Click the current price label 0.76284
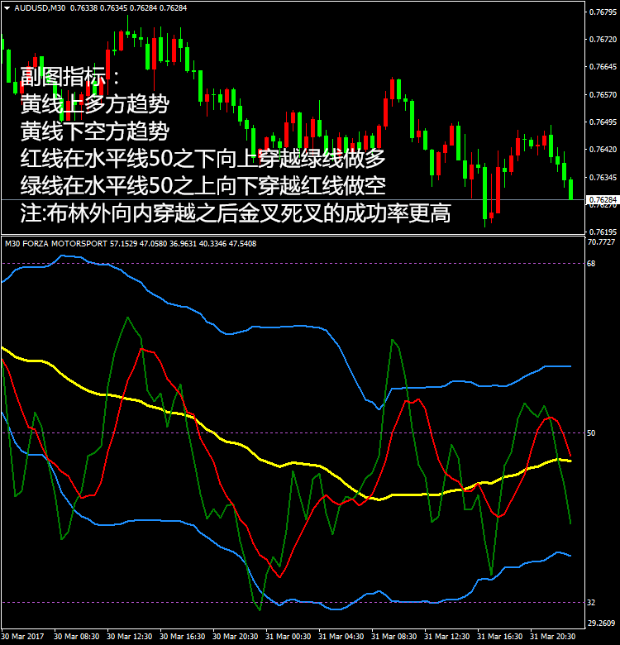Image resolution: width=620 pixels, height=645 pixels. click(x=603, y=199)
